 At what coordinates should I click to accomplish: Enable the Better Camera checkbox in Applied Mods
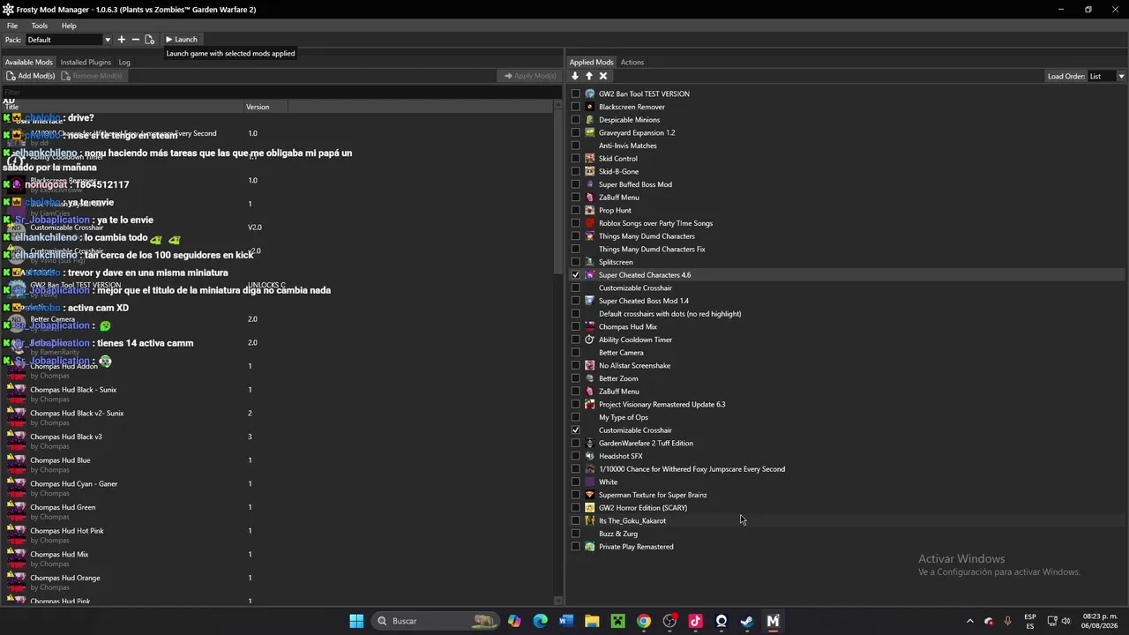pyautogui.click(x=576, y=353)
